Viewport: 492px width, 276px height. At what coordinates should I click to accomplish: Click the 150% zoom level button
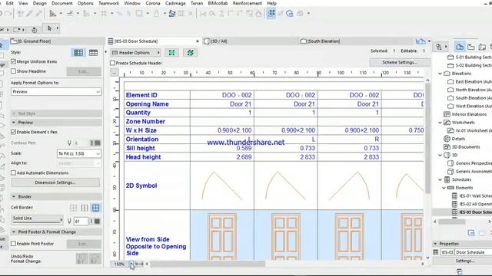119,264
